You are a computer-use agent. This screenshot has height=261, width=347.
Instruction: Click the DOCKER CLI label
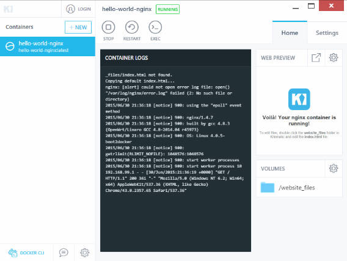tap(32, 253)
